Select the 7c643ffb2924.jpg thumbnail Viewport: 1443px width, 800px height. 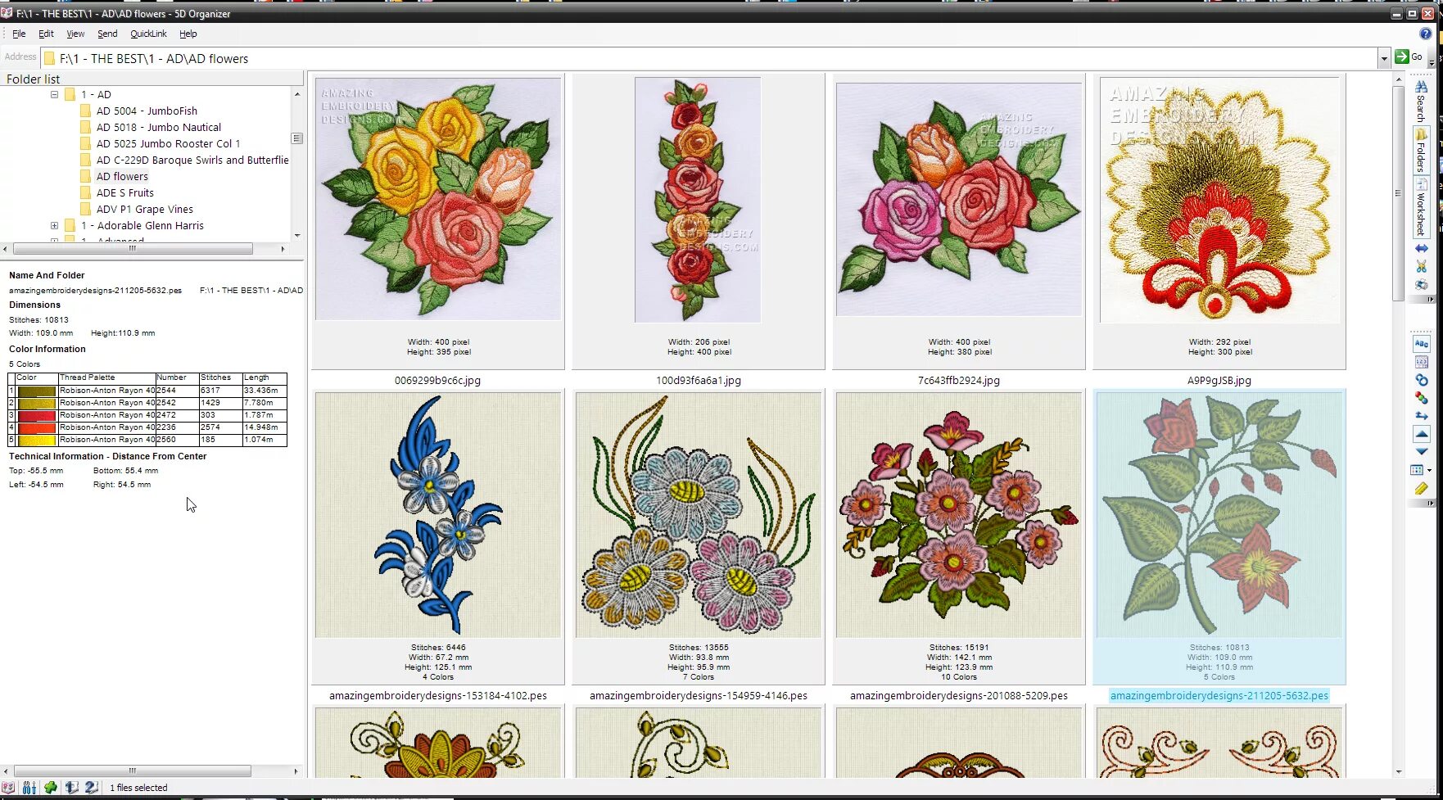click(959, 199)
